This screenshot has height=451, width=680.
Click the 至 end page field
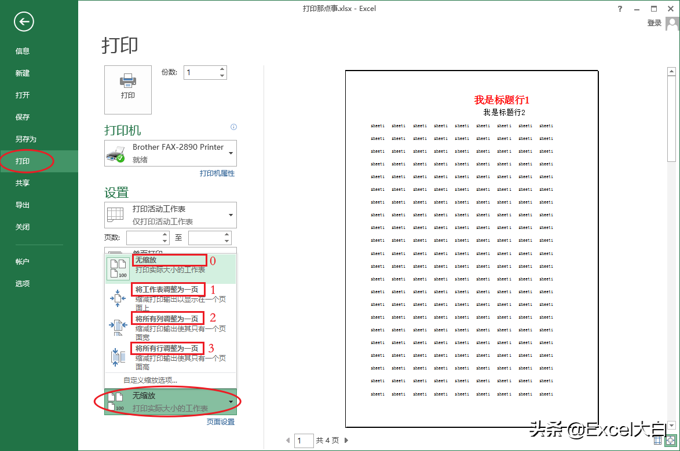[x=206, y=238]
